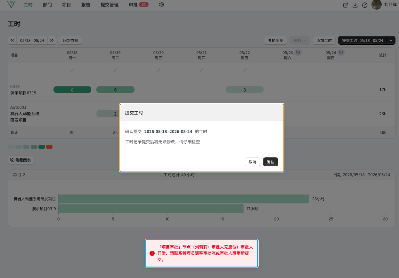
Task: Click the red error icon in toast
Action: click(152, 253)
